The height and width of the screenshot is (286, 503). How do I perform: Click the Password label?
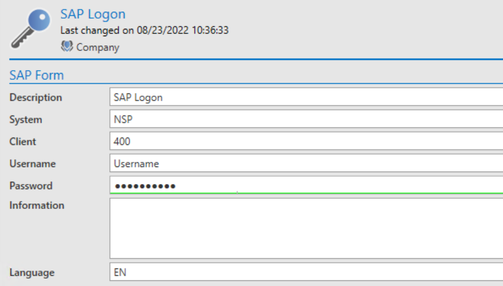[31, 186]
